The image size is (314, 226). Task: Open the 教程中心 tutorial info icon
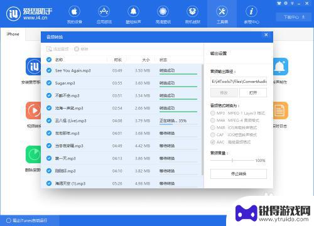click(x=251, y=12)
